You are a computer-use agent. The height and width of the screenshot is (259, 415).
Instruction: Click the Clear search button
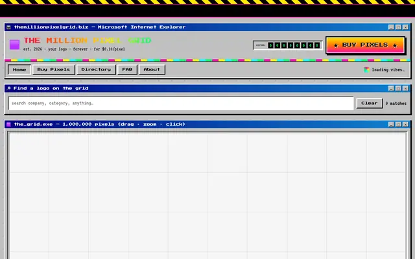369,103
